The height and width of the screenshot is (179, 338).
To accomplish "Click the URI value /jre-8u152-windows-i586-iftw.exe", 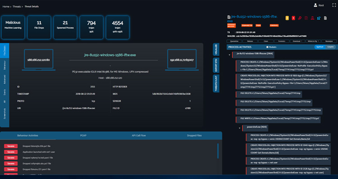I will [x=78, y=108].
